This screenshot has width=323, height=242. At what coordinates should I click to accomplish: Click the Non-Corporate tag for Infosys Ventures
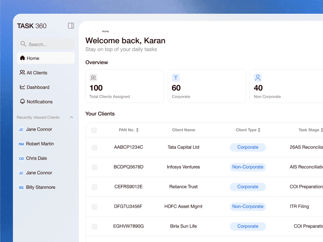[248, 167]
